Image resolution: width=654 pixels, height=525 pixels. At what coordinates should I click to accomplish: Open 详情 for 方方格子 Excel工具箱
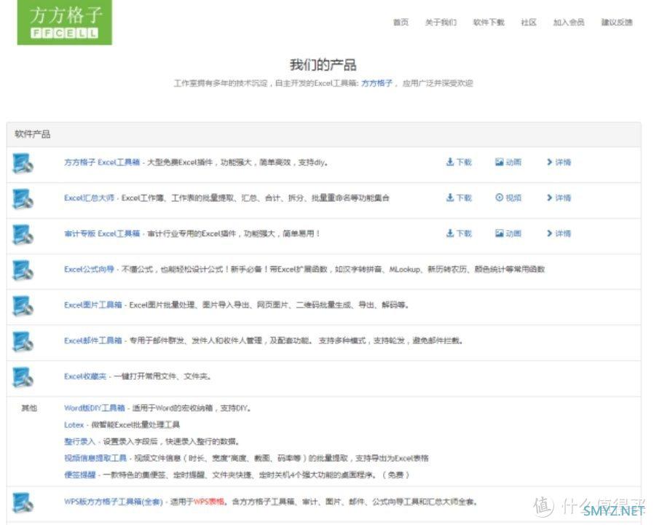(559, 162)
